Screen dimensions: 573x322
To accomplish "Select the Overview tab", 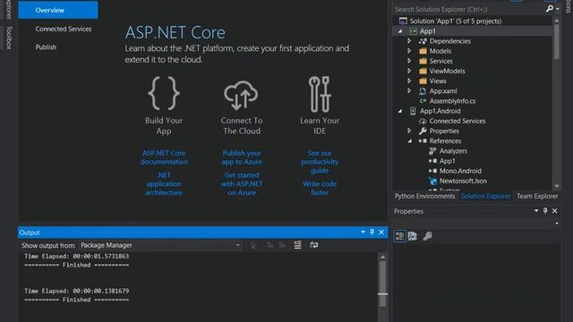I will (58, 10).
